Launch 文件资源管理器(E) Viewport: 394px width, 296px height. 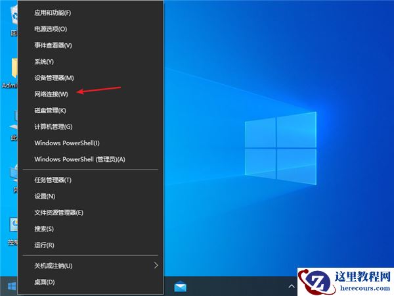click(x=91, y=212)
